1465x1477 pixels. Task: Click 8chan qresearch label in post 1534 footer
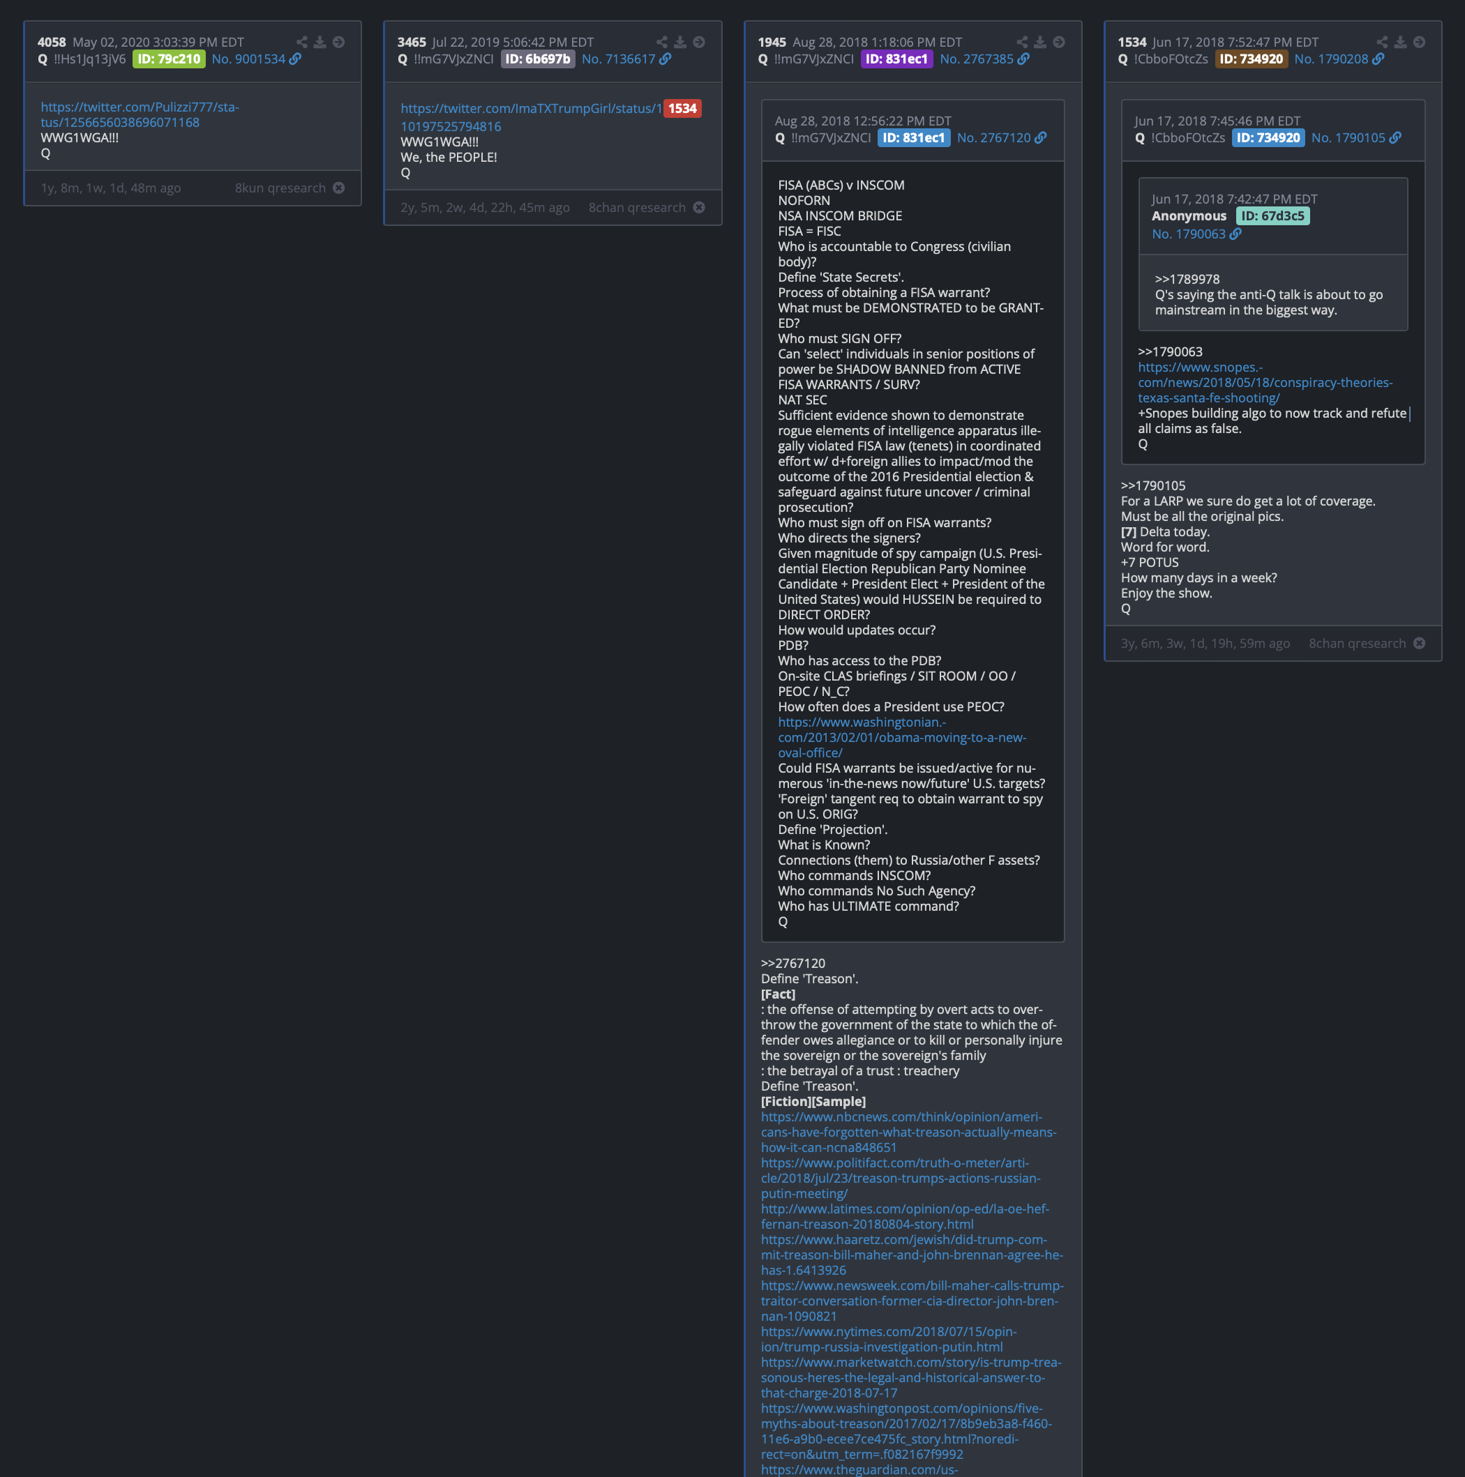[x=1357, y=644]
